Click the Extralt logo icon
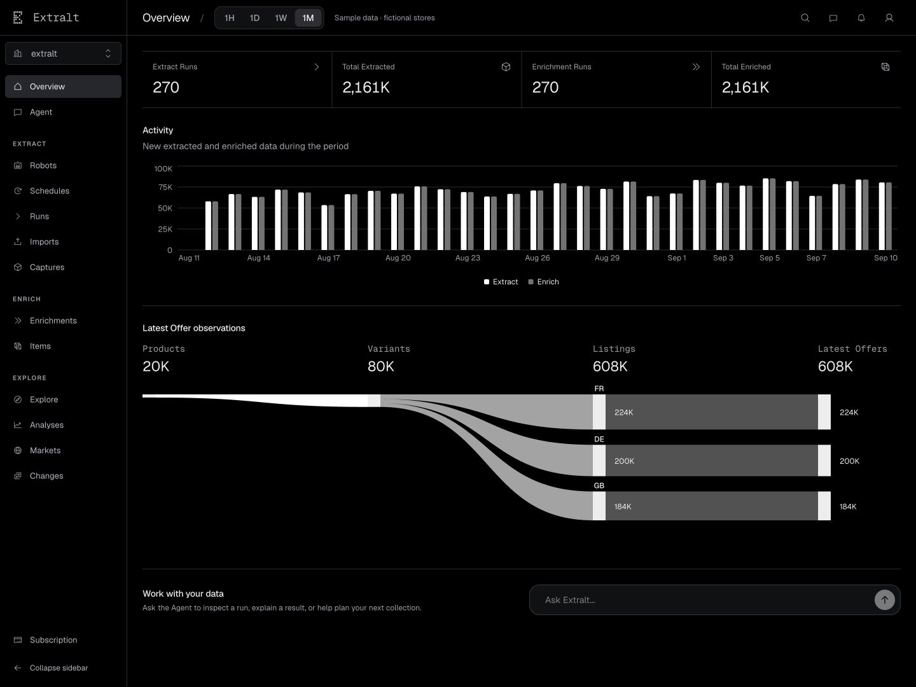 click(18, 18)
